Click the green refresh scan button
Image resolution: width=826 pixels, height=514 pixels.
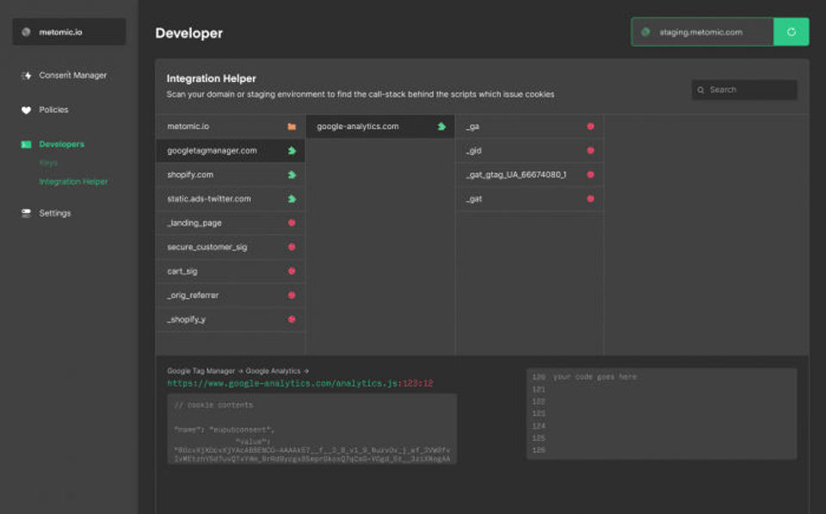pyautogui.click(x=791, y=32)
